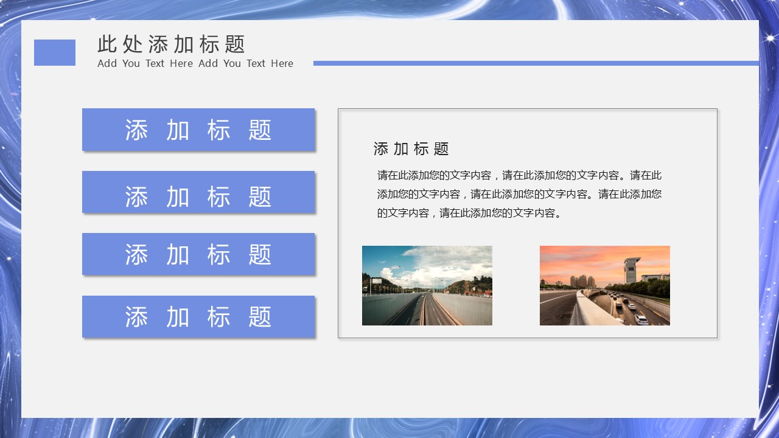Viewport: 779px width, 438px height.
Task: Select the empty gap between the two photos
Action: click(x=515, y=285)
